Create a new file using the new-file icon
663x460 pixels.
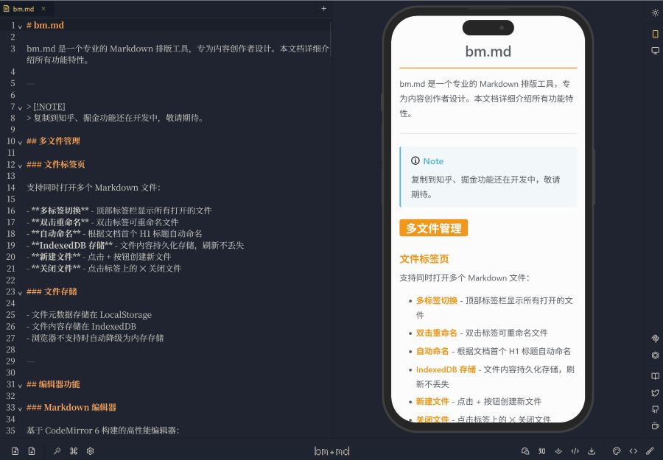pos(15,451)
